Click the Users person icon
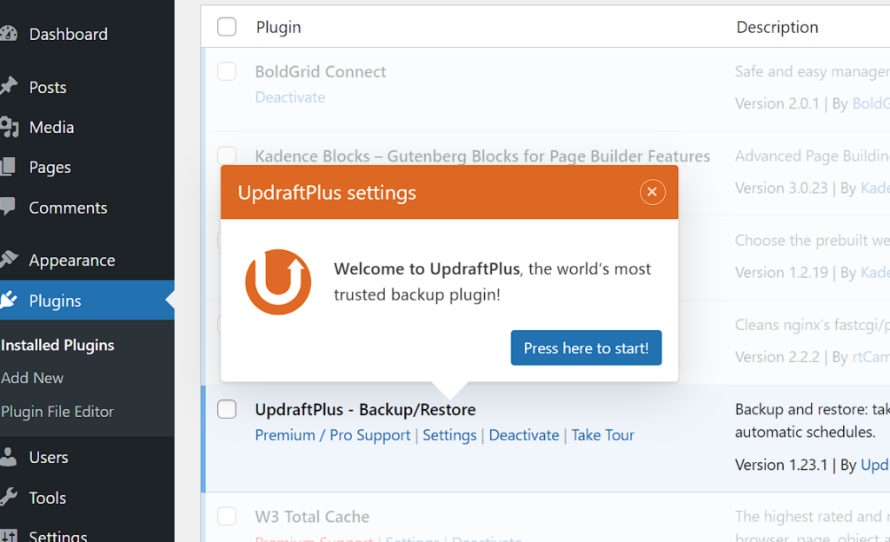The image size is (890, 542). [x=9, y=457]
